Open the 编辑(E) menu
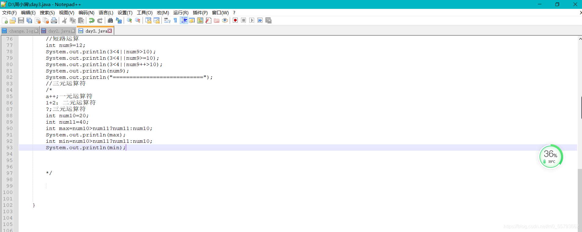The height and width of the screenshot is (232, 582). 28,12
